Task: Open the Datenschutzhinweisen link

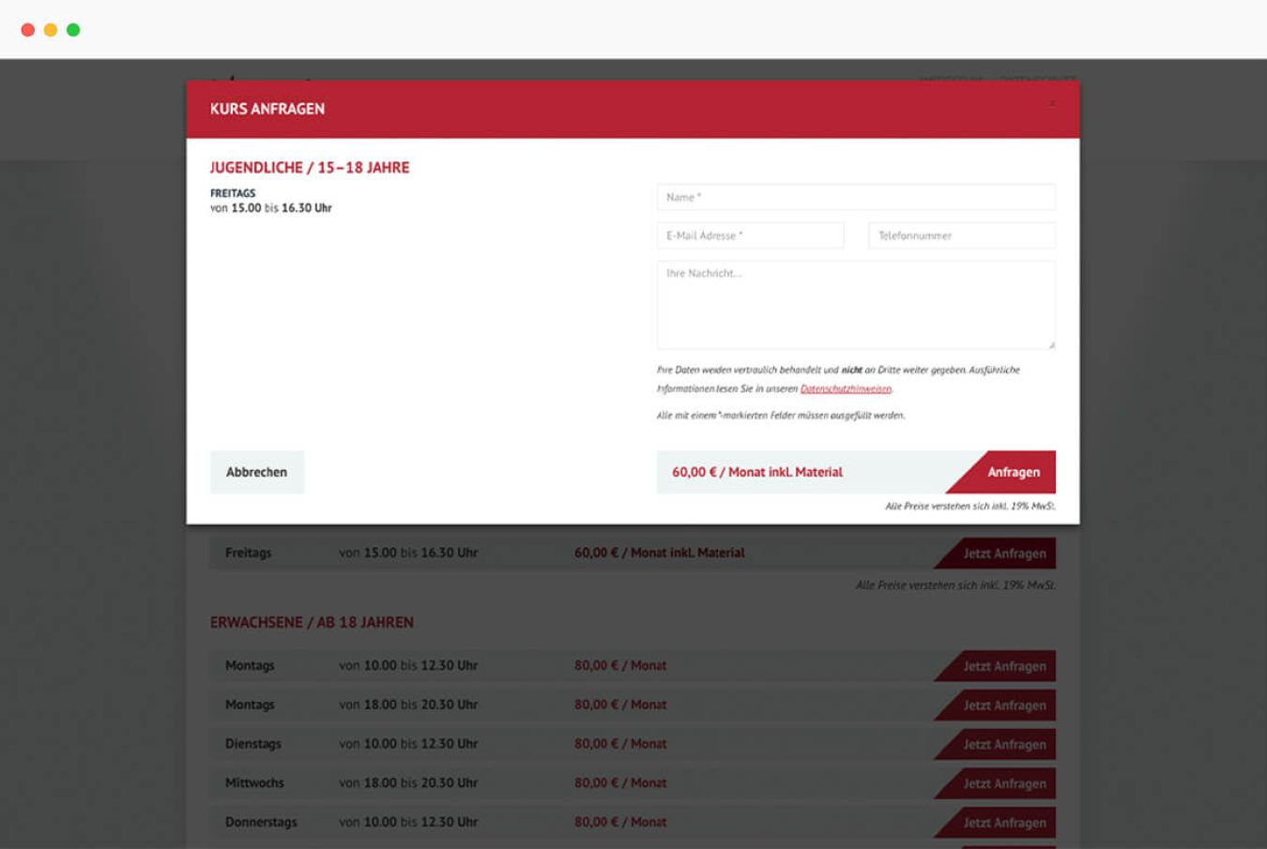Action: pos(846,389)
